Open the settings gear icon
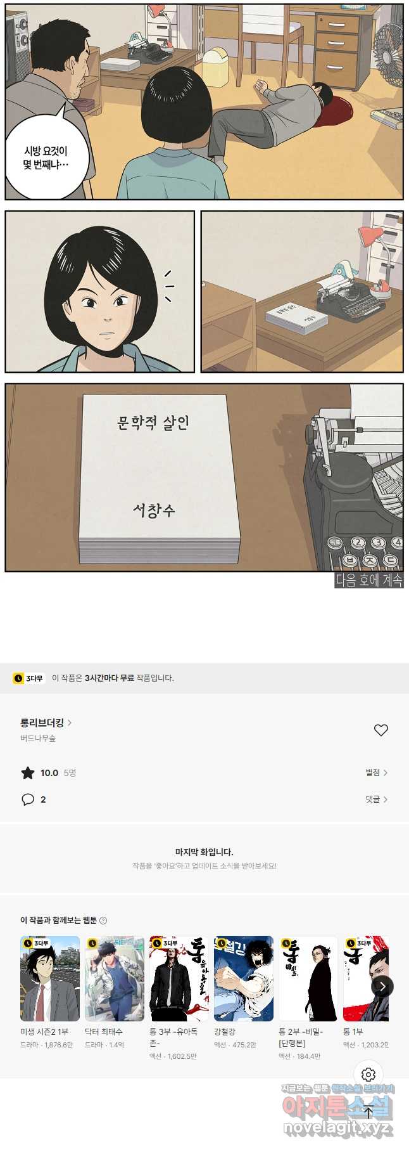 coord(368,1074)
